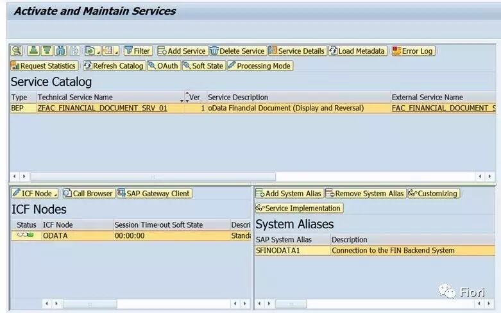Screen dimensions: 501x313
Task: Click Processing Mode
Action: tap(260, 66)
